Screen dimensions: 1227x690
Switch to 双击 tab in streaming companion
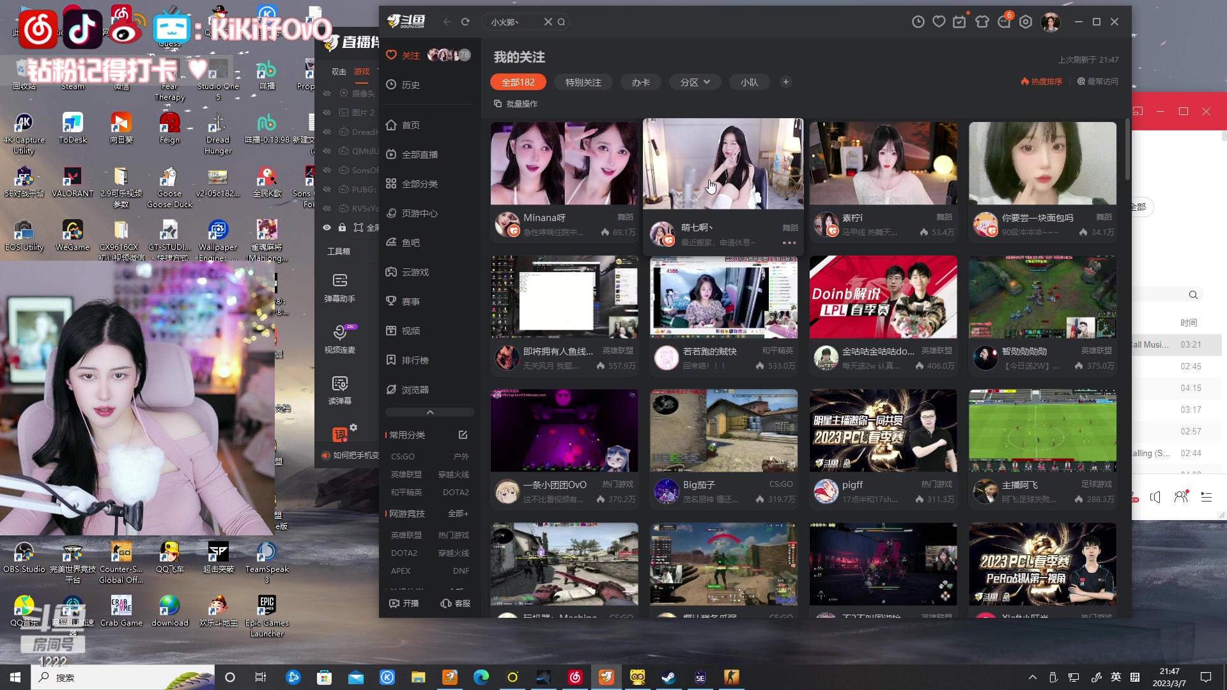click(x=339, y=72)
